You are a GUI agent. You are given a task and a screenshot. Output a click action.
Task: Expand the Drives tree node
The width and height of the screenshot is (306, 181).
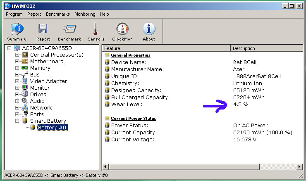(x=17, y=94)
